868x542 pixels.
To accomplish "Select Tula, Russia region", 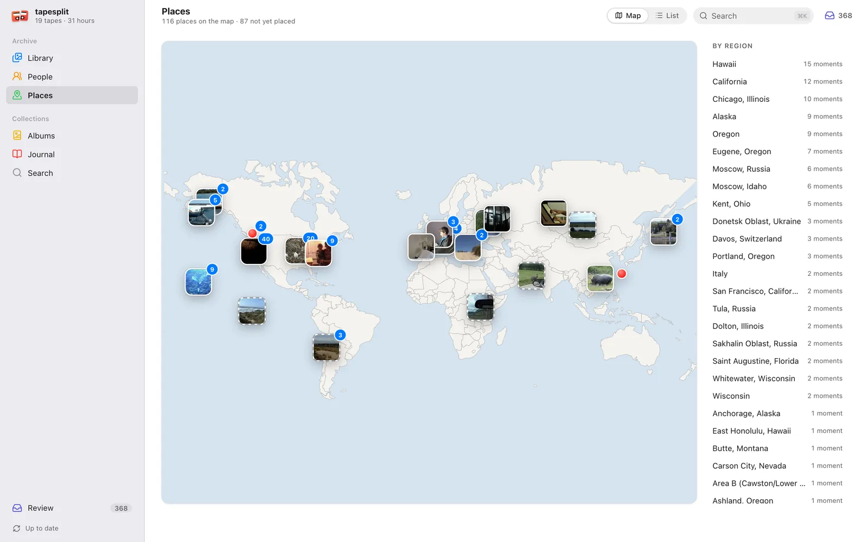I will click(x=777, y=309).
